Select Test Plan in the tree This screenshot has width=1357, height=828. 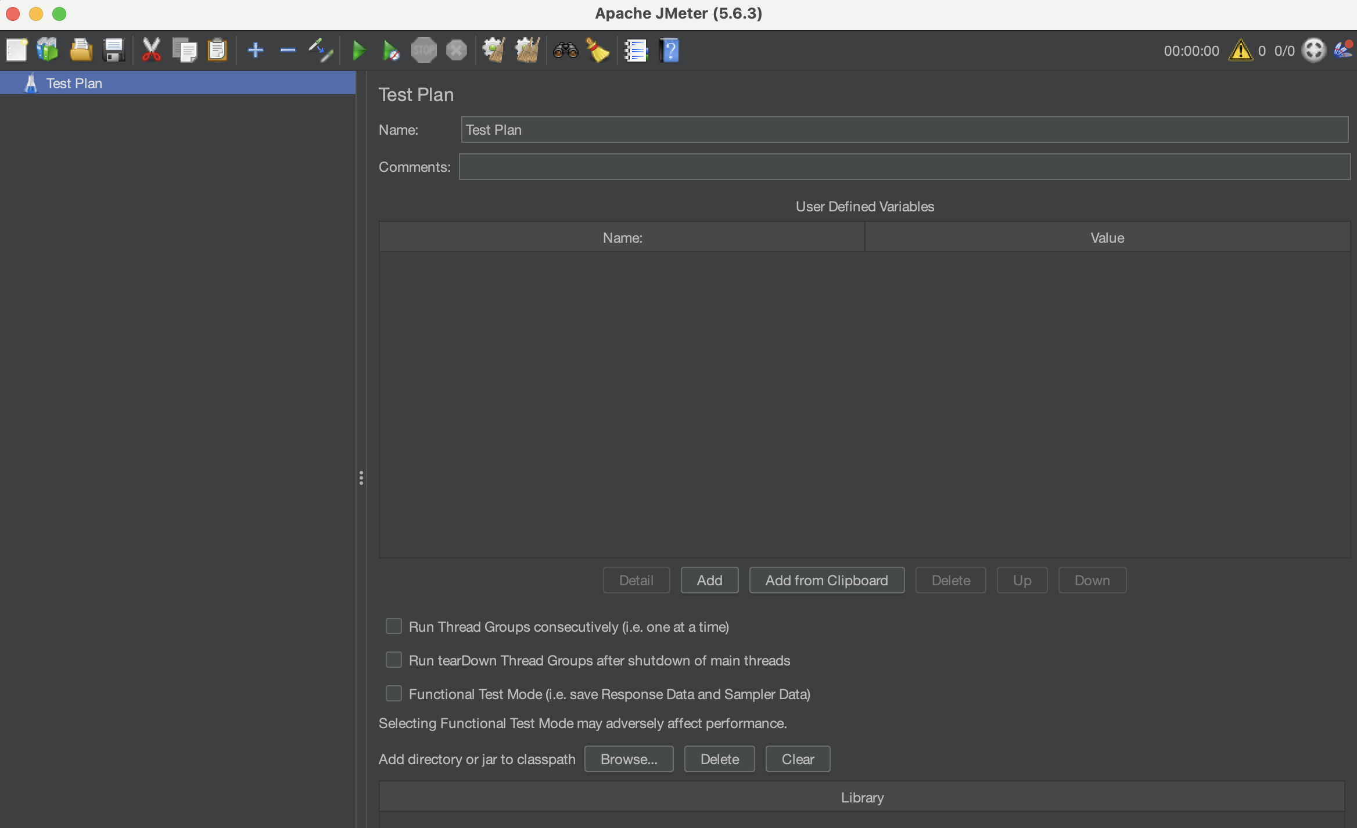pyautogui.click(x=74, y=82)
